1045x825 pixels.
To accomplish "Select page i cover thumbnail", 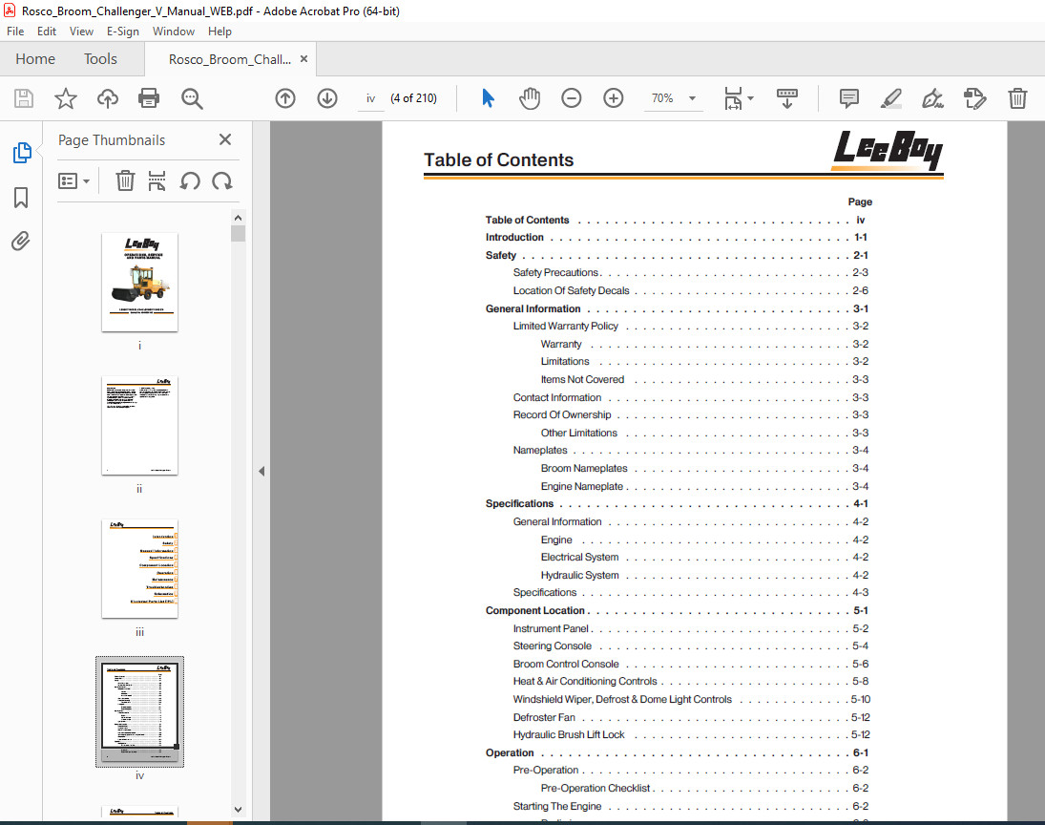I will click(x=140, y=282).
